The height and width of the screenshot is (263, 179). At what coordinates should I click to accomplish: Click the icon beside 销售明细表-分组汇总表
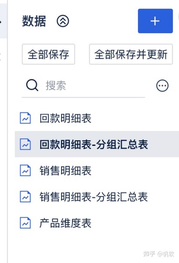(x=25, y=197)
